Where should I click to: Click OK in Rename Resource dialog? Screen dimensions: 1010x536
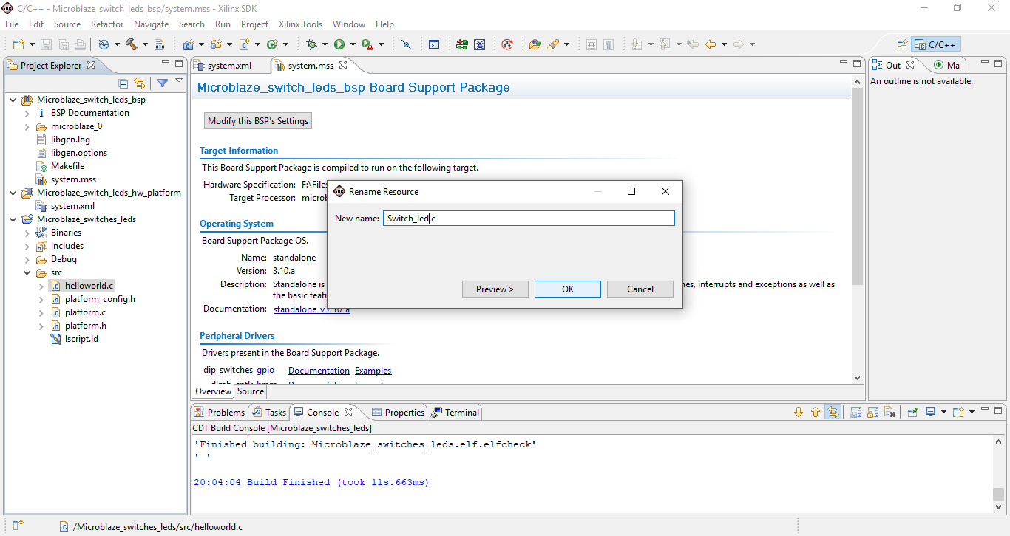click(568, 289)
